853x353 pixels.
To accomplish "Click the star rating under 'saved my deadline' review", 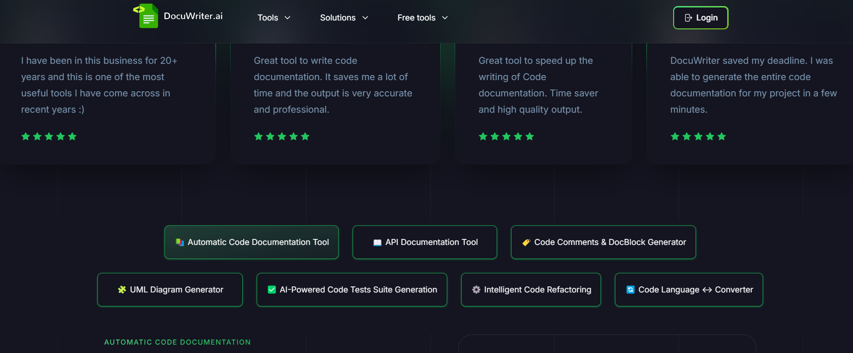I will coord(698,136).
